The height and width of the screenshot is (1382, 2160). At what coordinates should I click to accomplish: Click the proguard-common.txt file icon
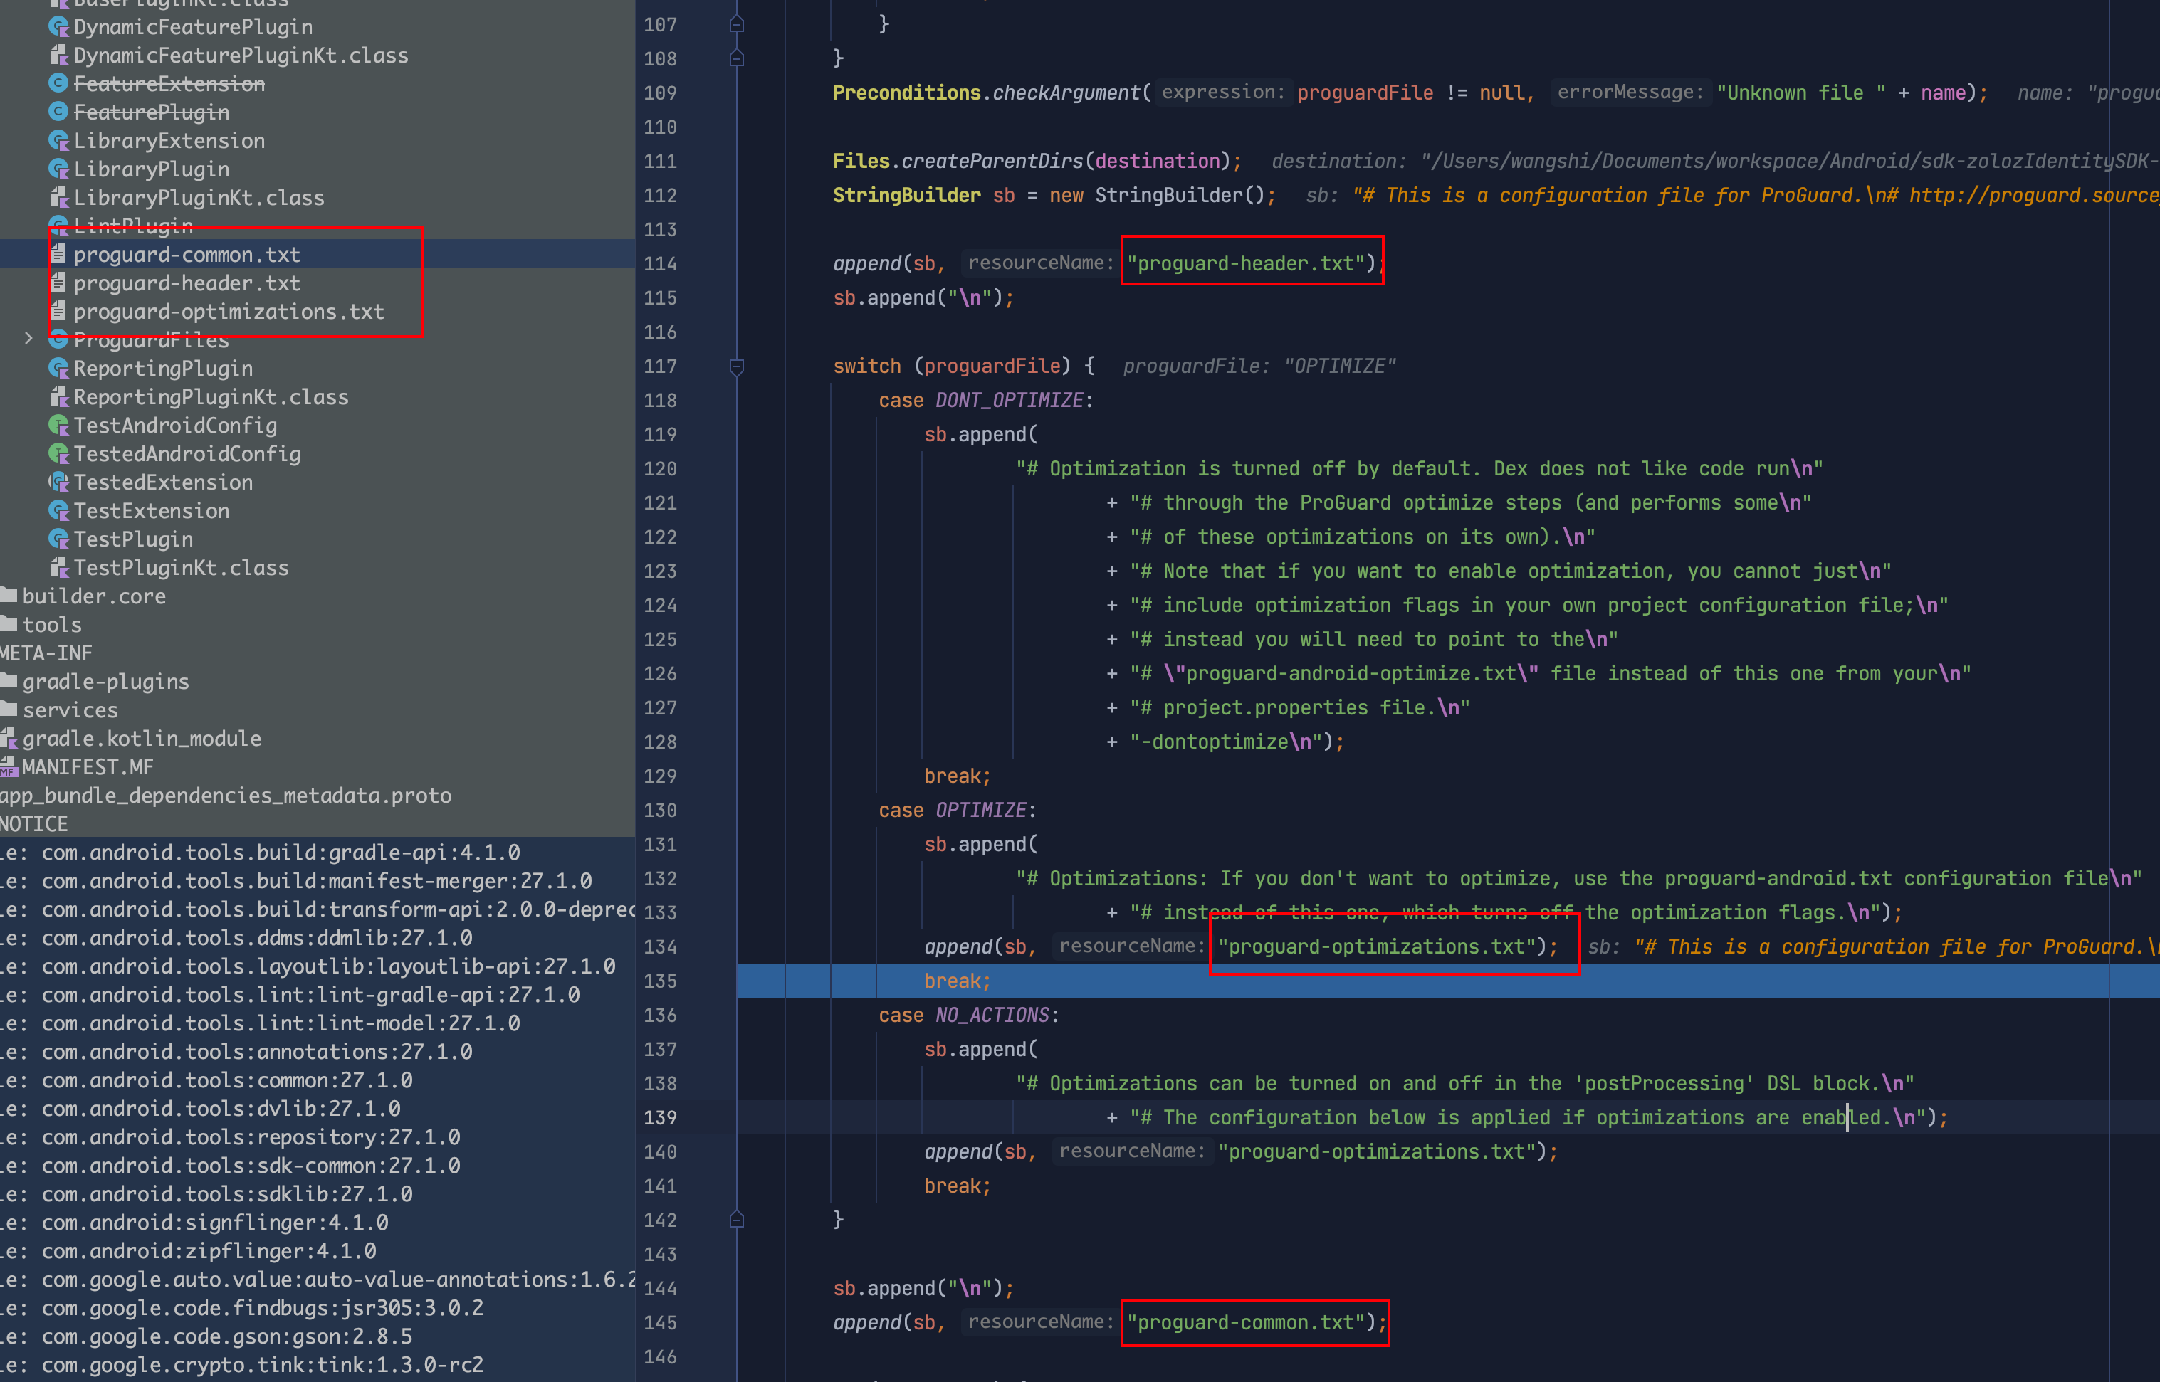click(x=58, y=254)
